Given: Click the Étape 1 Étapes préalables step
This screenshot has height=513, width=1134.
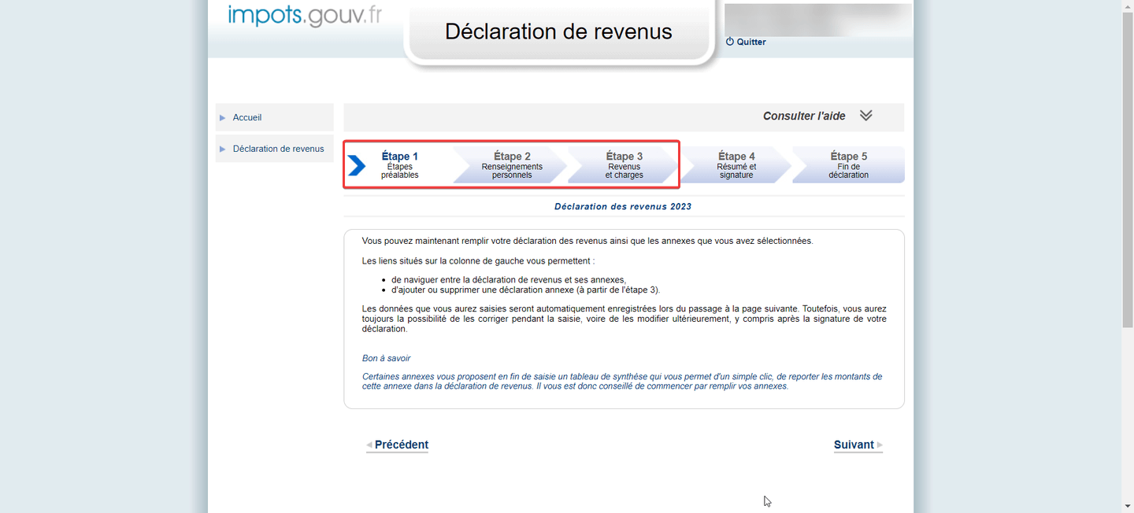Looking at the screenshot, I should (x=400, y=164).
